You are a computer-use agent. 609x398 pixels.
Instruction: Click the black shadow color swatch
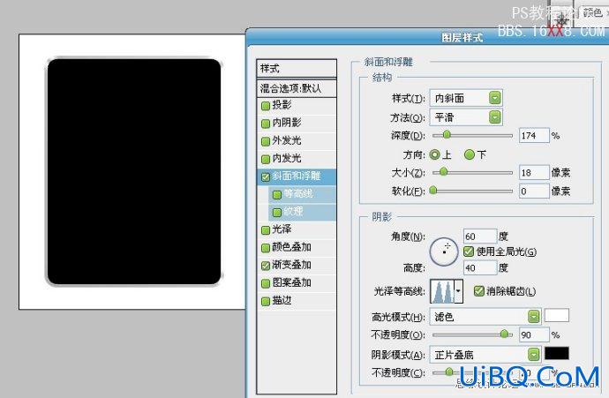[x=557, y=353]
